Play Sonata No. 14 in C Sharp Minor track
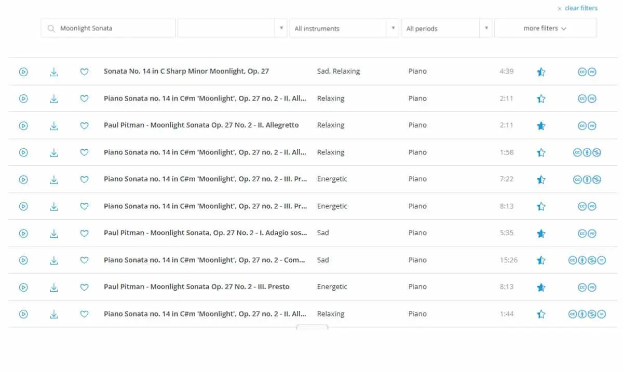The width and height of the screenshot is (623, 371). click(23, 72)
